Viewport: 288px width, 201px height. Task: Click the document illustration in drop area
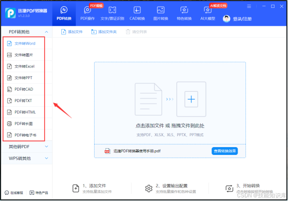tap(148, 99)
